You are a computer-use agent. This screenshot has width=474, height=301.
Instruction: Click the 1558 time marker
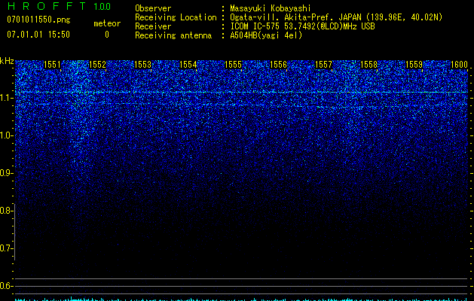369,65
